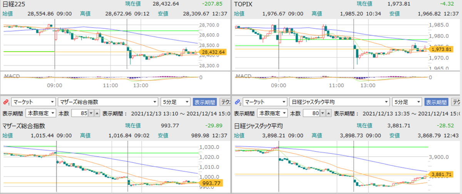The height and width of the screenshot is (194, 462).
Task: Open the 5分足 interval dropdown beside マザーズ総合指数
Action: point(176,102)
